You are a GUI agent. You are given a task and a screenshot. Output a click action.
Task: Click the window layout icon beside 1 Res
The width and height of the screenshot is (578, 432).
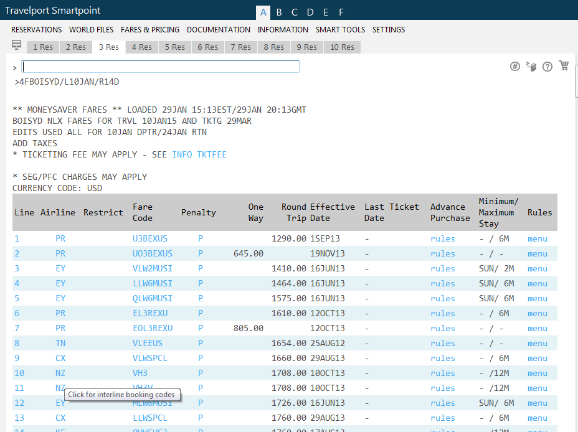pos(17,45)
